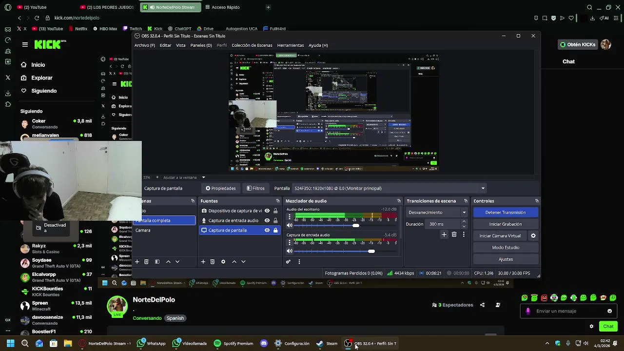Click Iniciar Grabación button
Viewport: 624px width, 351px height.
click(x=506, y=224)
